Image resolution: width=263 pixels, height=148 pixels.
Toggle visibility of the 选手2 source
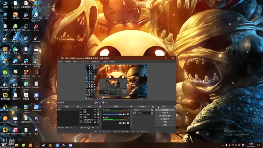(x=95, y=117)
